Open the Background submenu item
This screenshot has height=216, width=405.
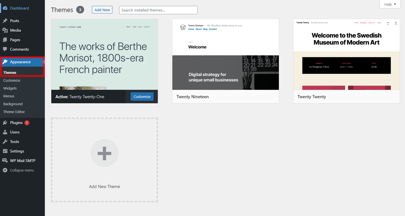pyautogui.click(x=13, y=104)
